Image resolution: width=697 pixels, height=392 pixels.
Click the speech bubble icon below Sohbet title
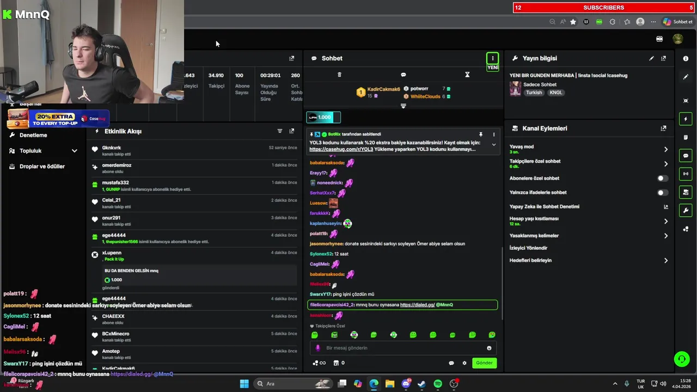tap(403, 75)
